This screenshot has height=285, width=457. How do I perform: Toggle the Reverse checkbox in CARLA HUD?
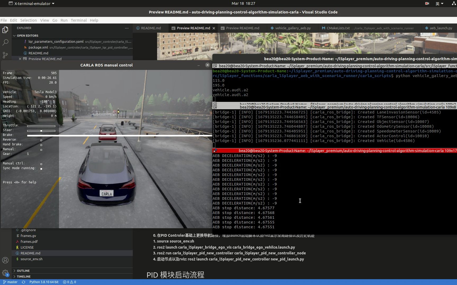tap(41, 140)
